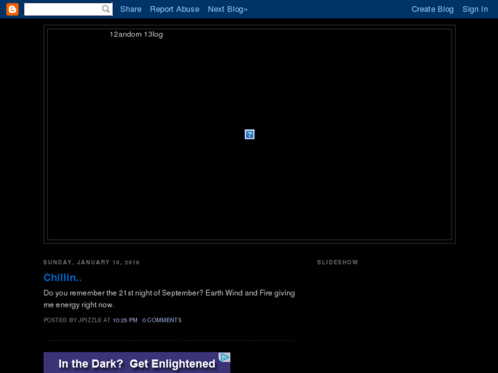Open the 'Chillin..' post title
Viewport: 498px width, 373px height.
coord(62,277)
